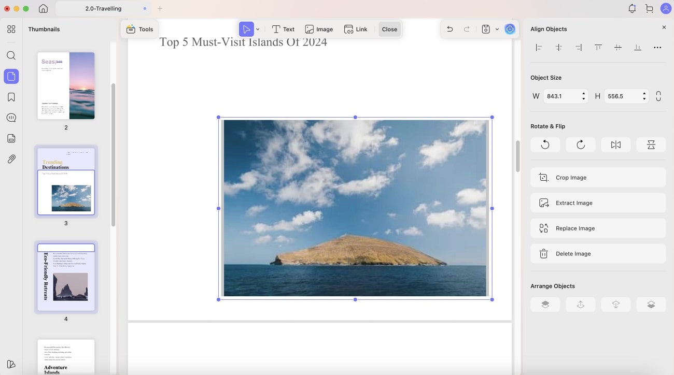Open the search panel icon
This screenshot has height=375, width=674.
11,55
